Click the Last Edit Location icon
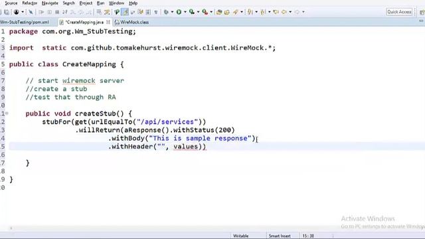The width and height of the screenshot is (425, 239). tap(276, 12)
